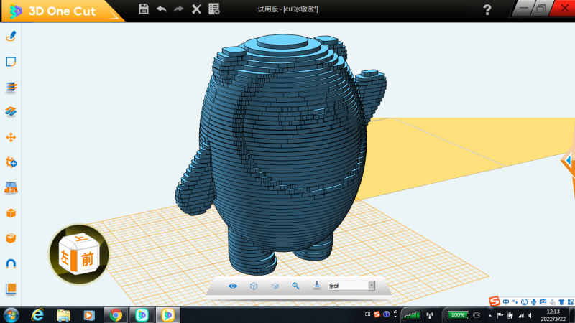Select the orange square material tool

click(x=11, y=289)
